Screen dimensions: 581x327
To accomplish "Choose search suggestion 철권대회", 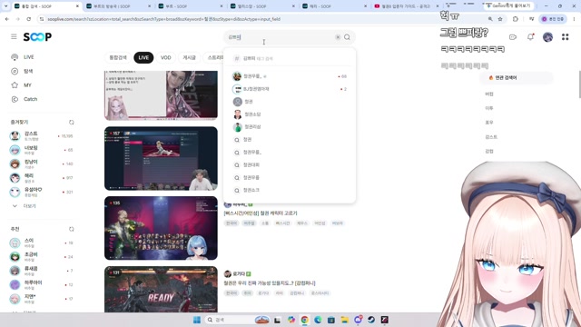I will (x=290, y=165).
